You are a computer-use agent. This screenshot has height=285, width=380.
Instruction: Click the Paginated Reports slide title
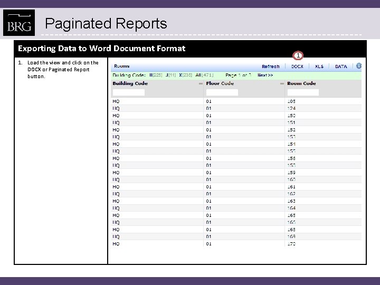click(106, 24)
